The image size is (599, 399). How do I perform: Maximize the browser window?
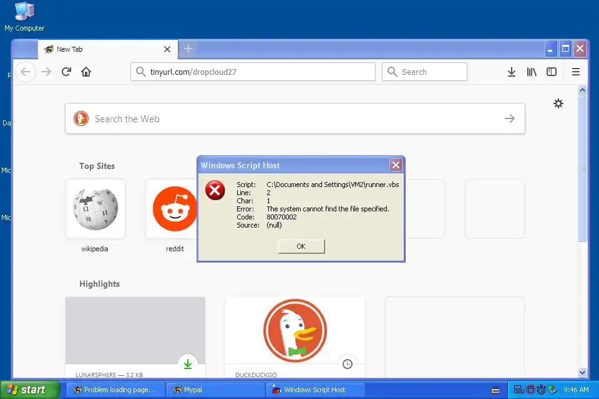565,49
